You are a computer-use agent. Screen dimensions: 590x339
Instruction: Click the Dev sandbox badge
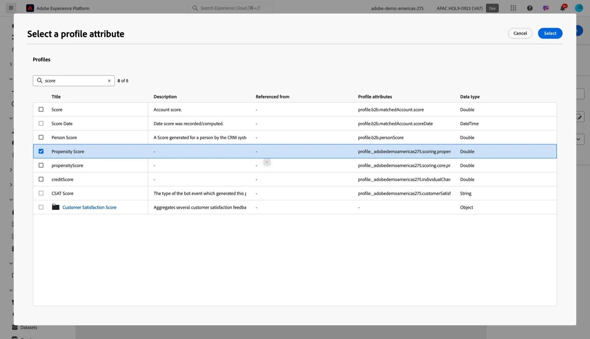(492, 8)
